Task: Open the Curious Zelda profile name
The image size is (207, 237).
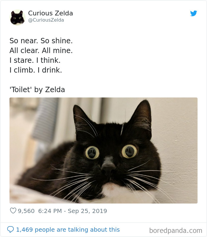Action: click(50, 13)
